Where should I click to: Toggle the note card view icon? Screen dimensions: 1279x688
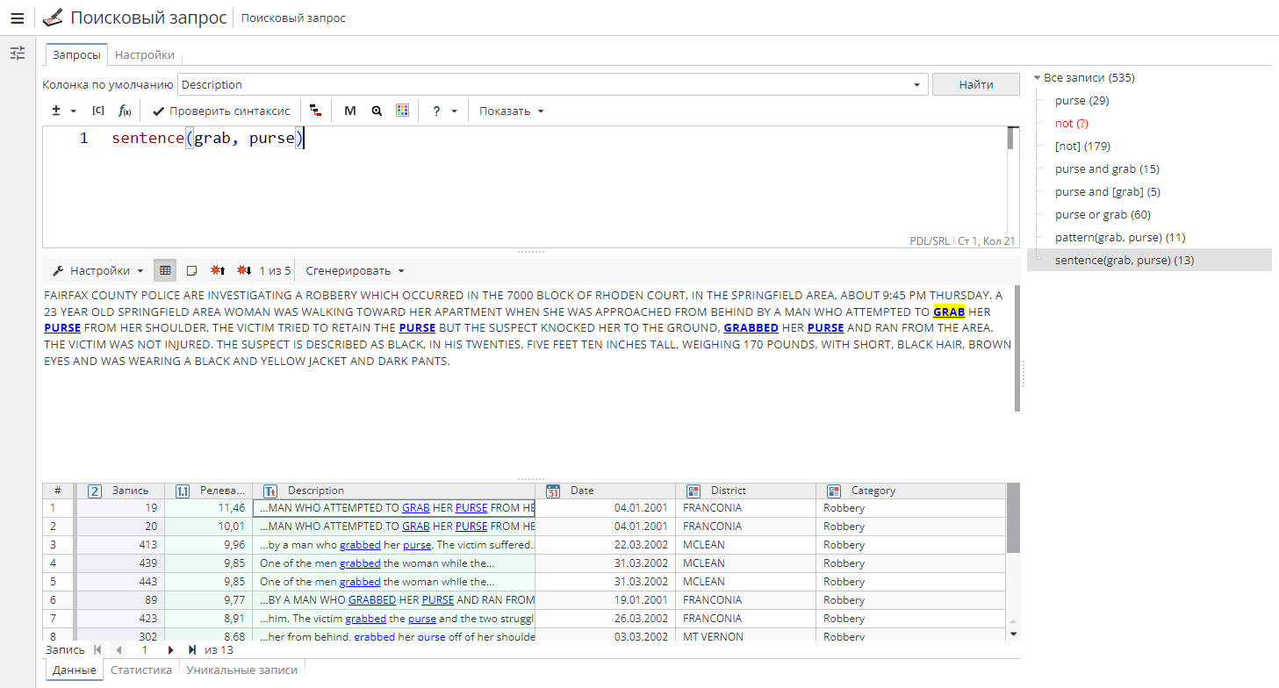click(191, 270)
